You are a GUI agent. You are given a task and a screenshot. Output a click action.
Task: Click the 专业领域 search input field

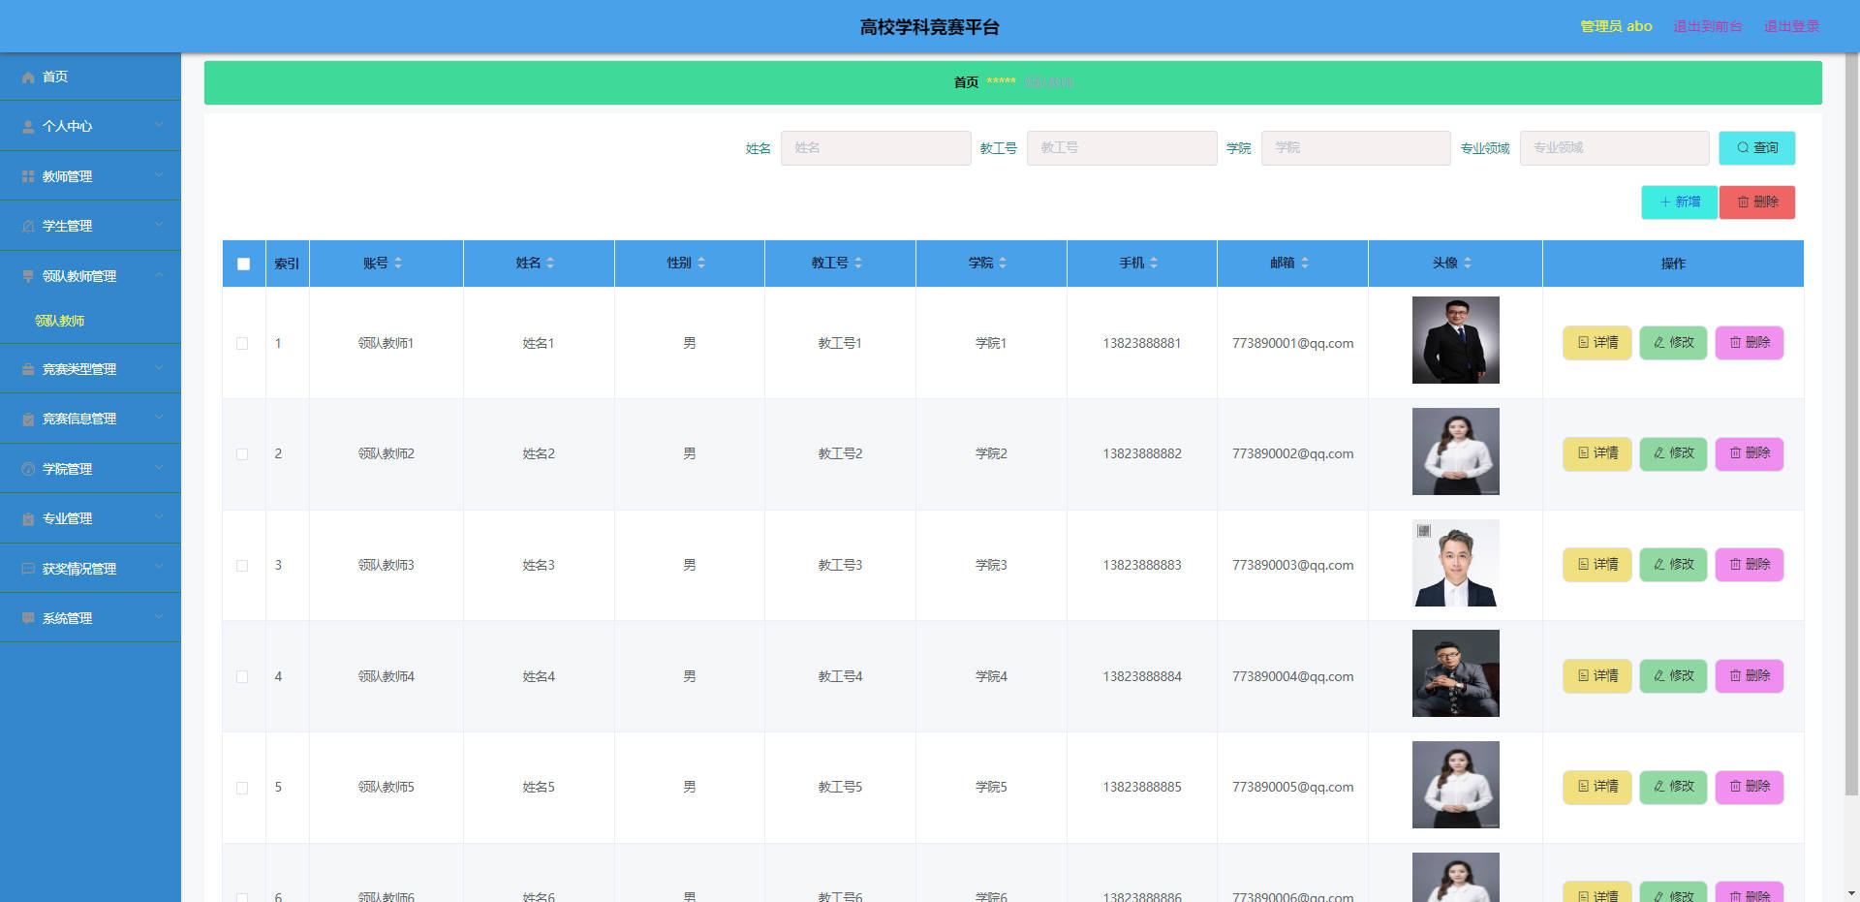click(1614, 148)
